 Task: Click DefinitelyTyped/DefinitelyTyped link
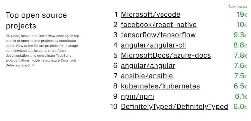pos(174,107)
